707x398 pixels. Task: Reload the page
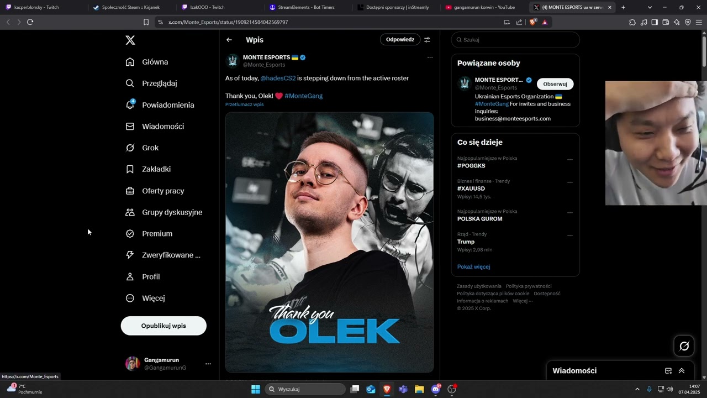(x=30, y=22)
